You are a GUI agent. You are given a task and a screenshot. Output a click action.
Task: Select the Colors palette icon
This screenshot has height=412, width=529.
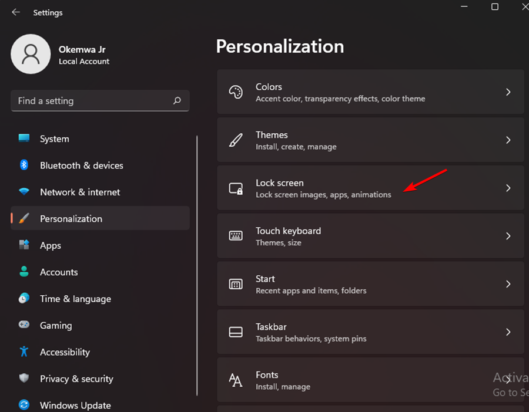pos(236,92)
